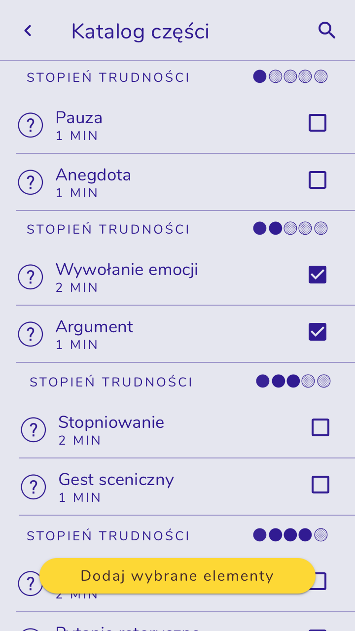Open search with the magnifier icon
Image resolution: width=355 pixels, height=631 pixels.
tap(326, 31)
